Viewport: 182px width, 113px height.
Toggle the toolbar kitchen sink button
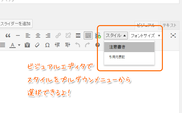88,35
